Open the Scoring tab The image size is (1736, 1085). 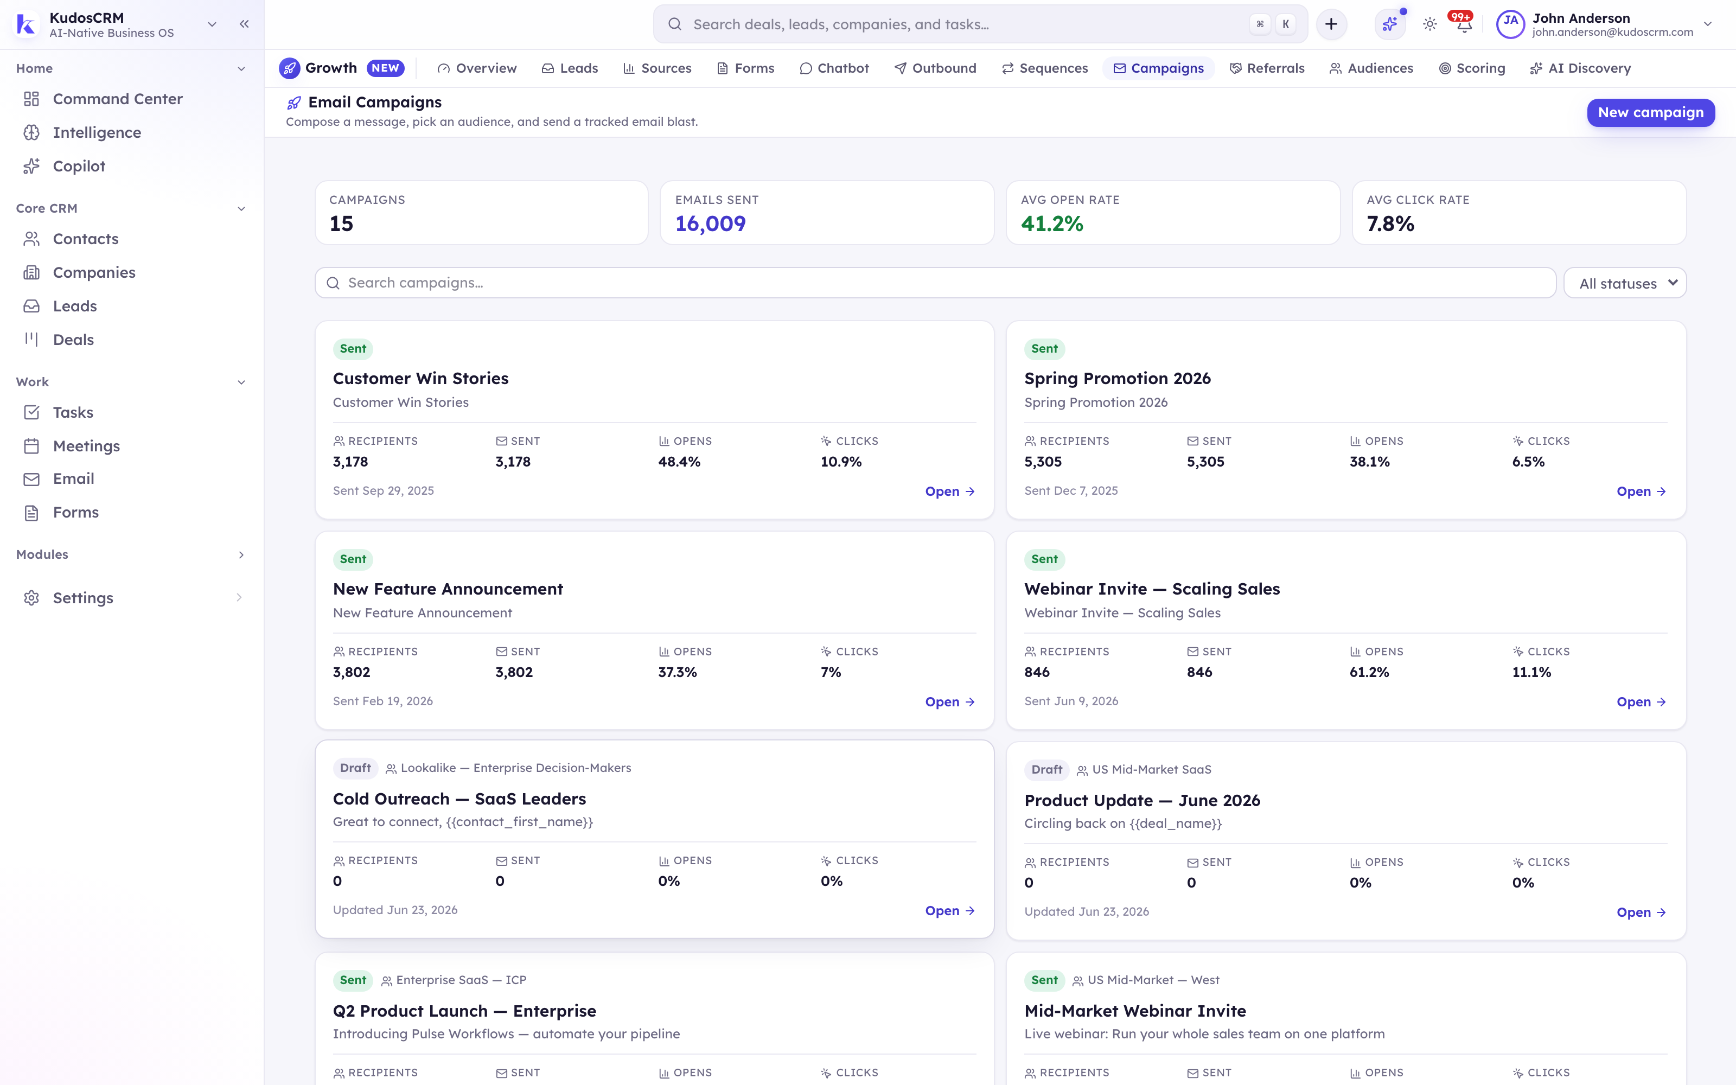[x=1472, y=68]
